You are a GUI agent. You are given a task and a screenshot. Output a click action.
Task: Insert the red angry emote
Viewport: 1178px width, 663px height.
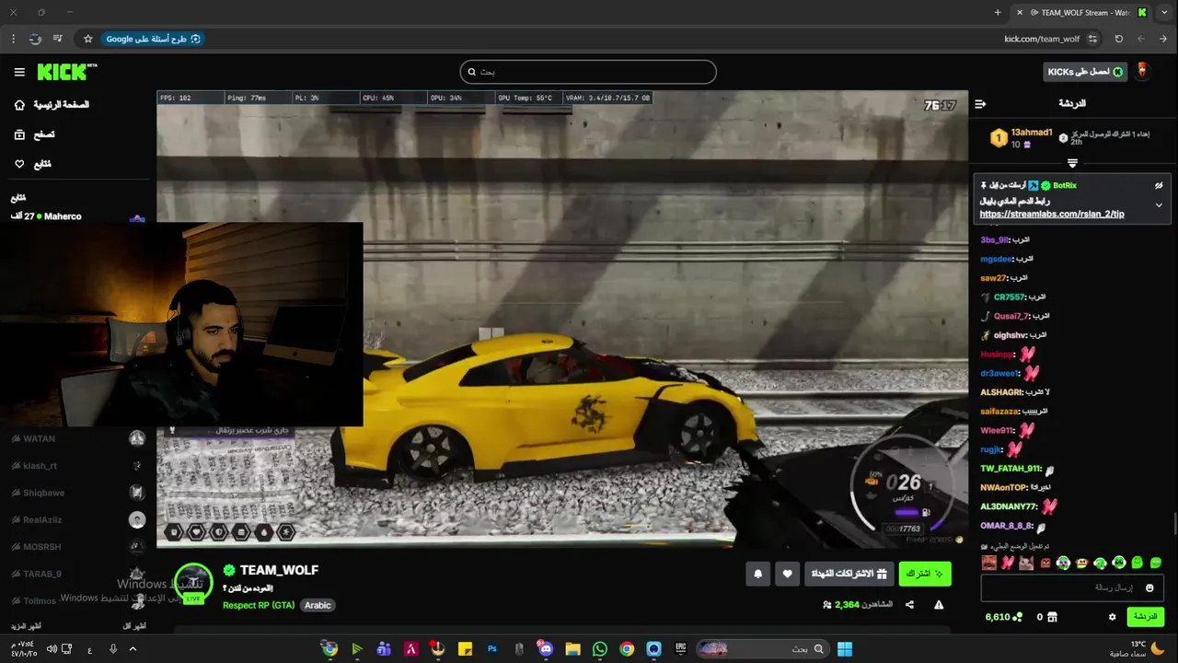tap(1045, 563)
